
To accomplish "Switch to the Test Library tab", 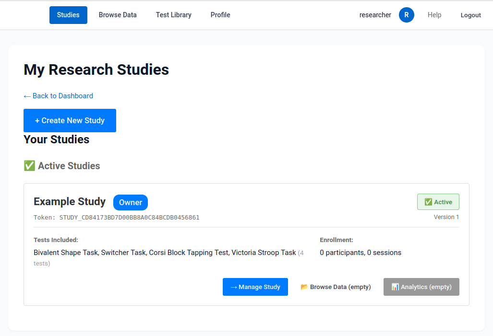I will 173,15.
